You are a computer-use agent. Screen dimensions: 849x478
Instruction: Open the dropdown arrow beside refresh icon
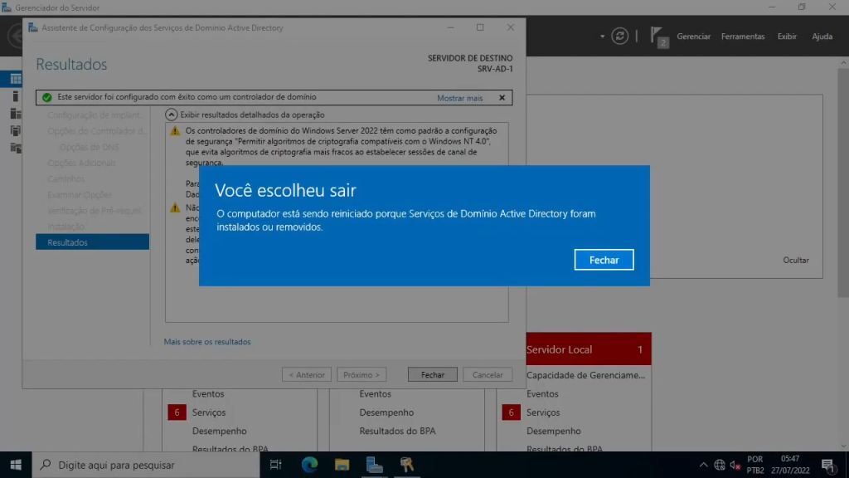pyautogui.click(x=602, y=37)
